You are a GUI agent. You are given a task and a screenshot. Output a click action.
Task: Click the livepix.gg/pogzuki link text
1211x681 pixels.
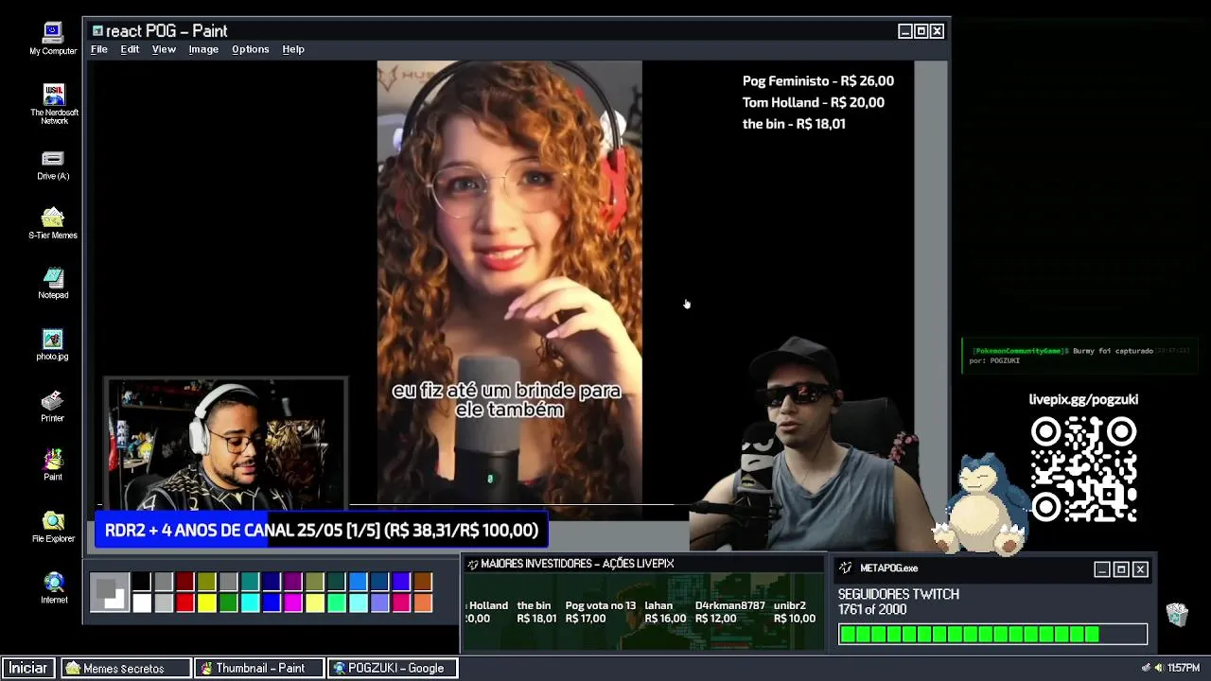point(1083,399)
